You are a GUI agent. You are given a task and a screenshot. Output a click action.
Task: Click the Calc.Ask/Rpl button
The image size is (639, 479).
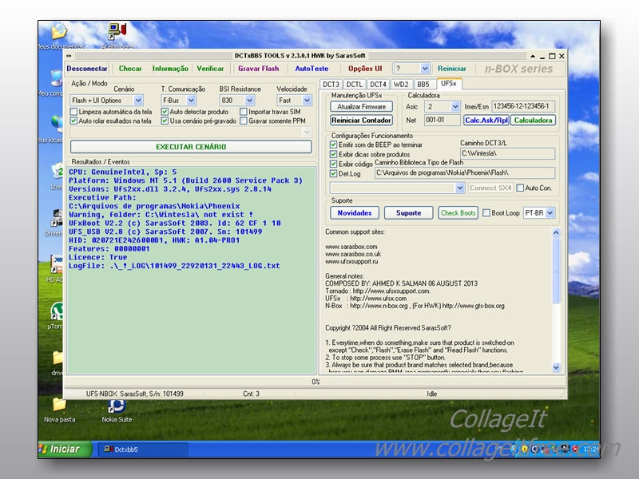point(486,121)
